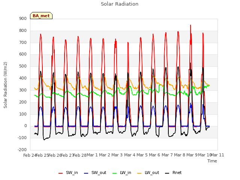Click the Mar 6 x-axis tick label
This screenshot has width=240, height=180.
click(154, 155)
